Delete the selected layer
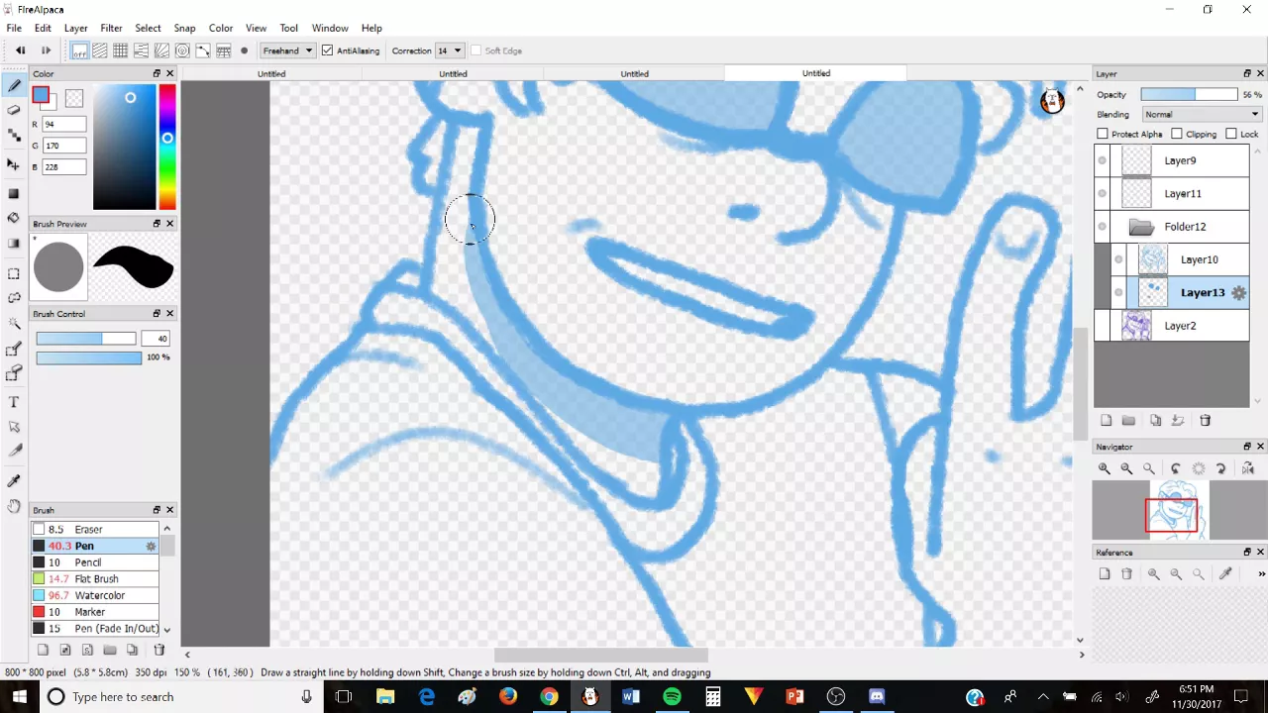This screenshot has height=713, width=1268. [1206, 421]
